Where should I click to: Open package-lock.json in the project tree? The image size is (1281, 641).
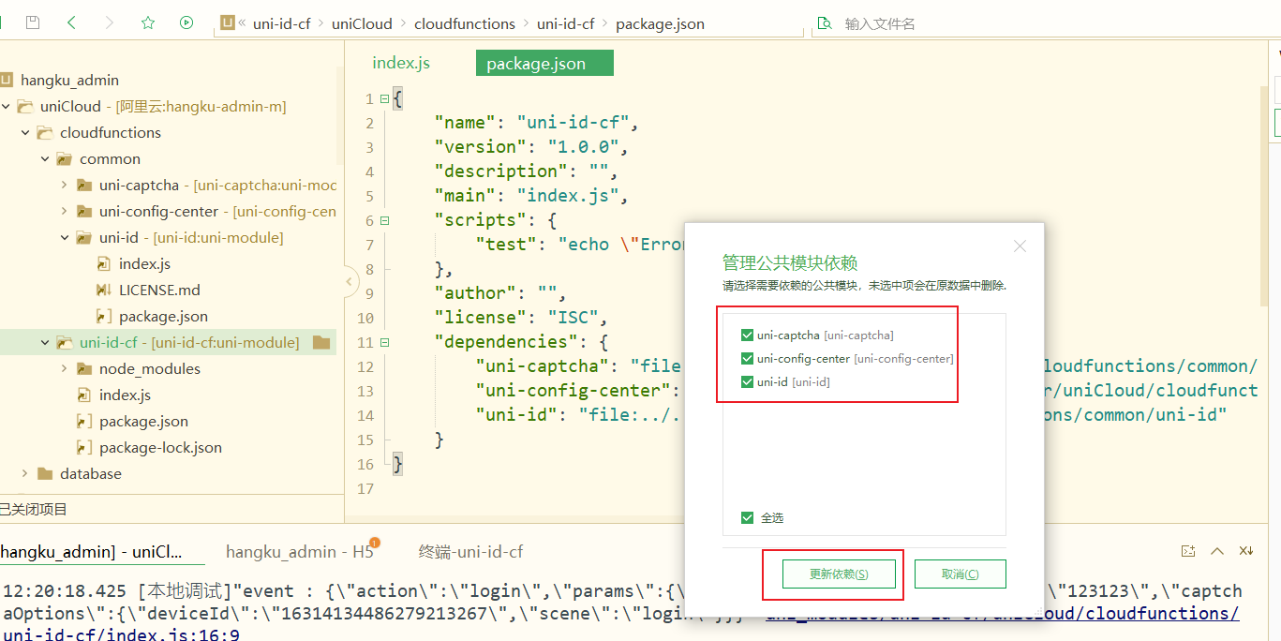tap(160, 448)
